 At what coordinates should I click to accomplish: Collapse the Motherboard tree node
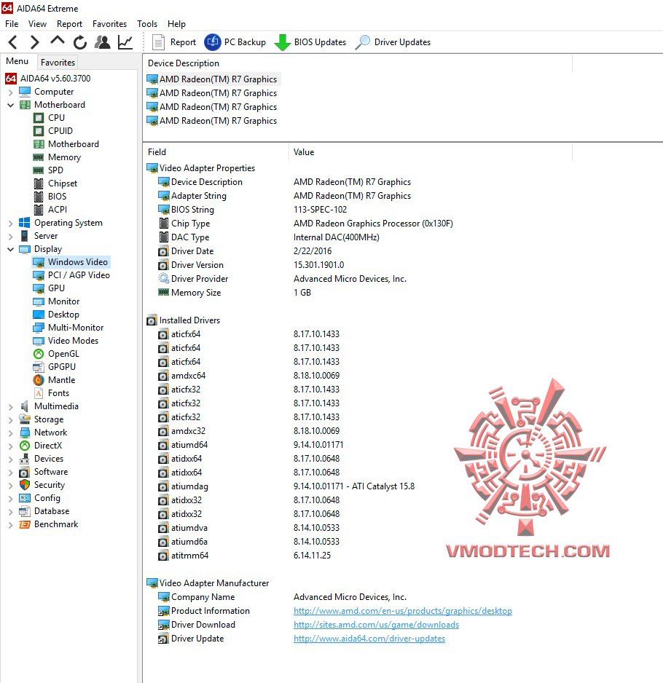[x=10, y=105]
